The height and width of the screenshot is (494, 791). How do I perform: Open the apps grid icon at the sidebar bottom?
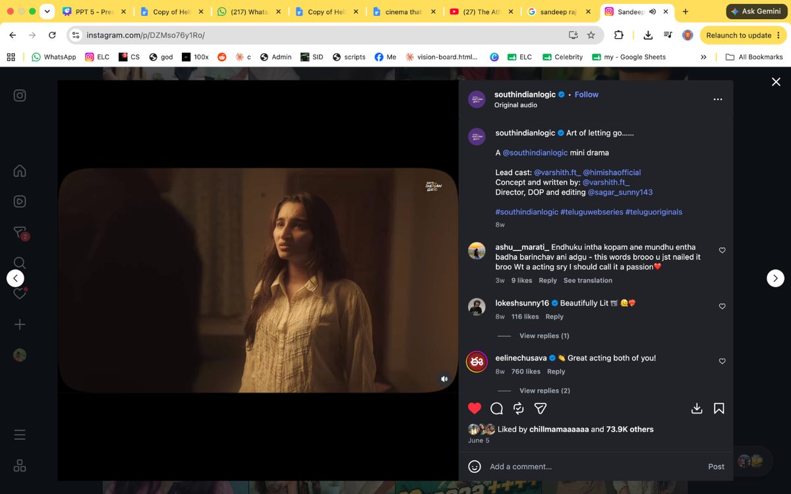pyautogui.click(x=20, y=466)
